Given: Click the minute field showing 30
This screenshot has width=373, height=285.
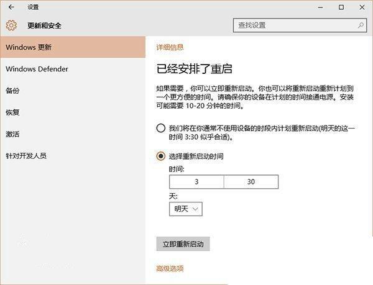Looking at the screenshot, I should pos(251,182).
